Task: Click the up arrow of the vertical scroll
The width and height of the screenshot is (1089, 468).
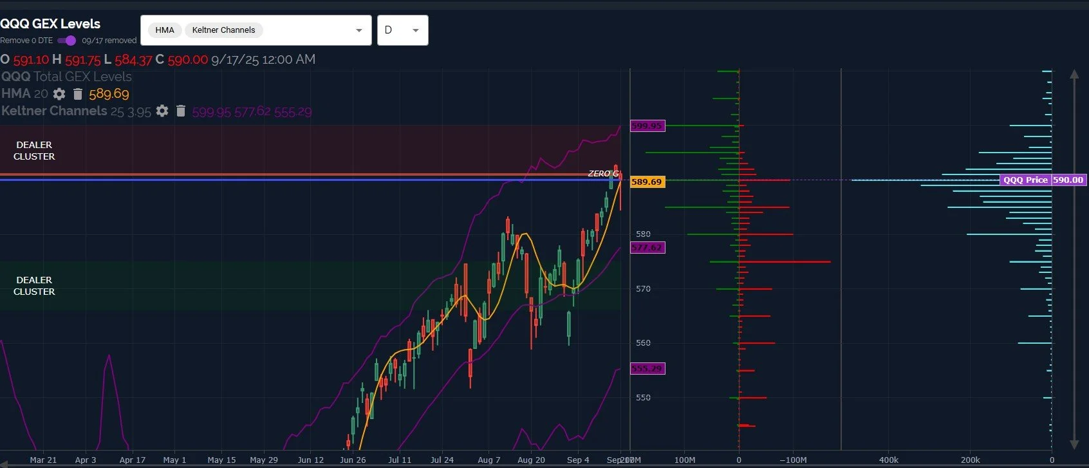Action: [x=1074, y=74]
